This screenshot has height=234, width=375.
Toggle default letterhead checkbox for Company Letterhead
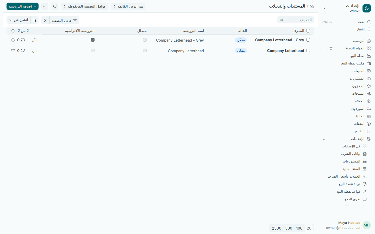[x=93, y=50]
